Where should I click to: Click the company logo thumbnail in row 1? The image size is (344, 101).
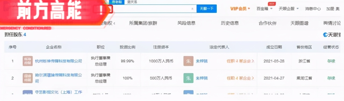(x=28, y=61)
